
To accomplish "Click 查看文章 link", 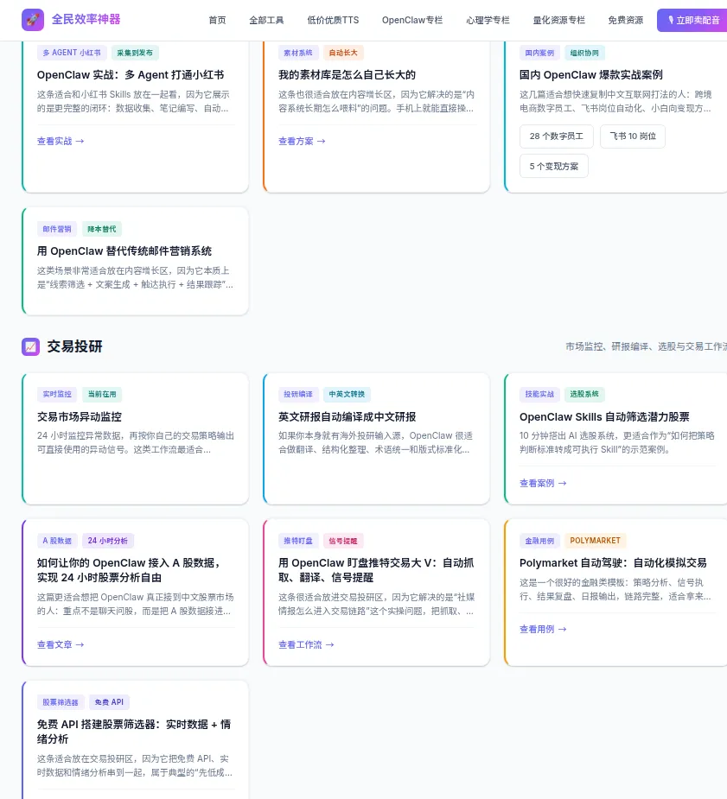I will (61, 644).
